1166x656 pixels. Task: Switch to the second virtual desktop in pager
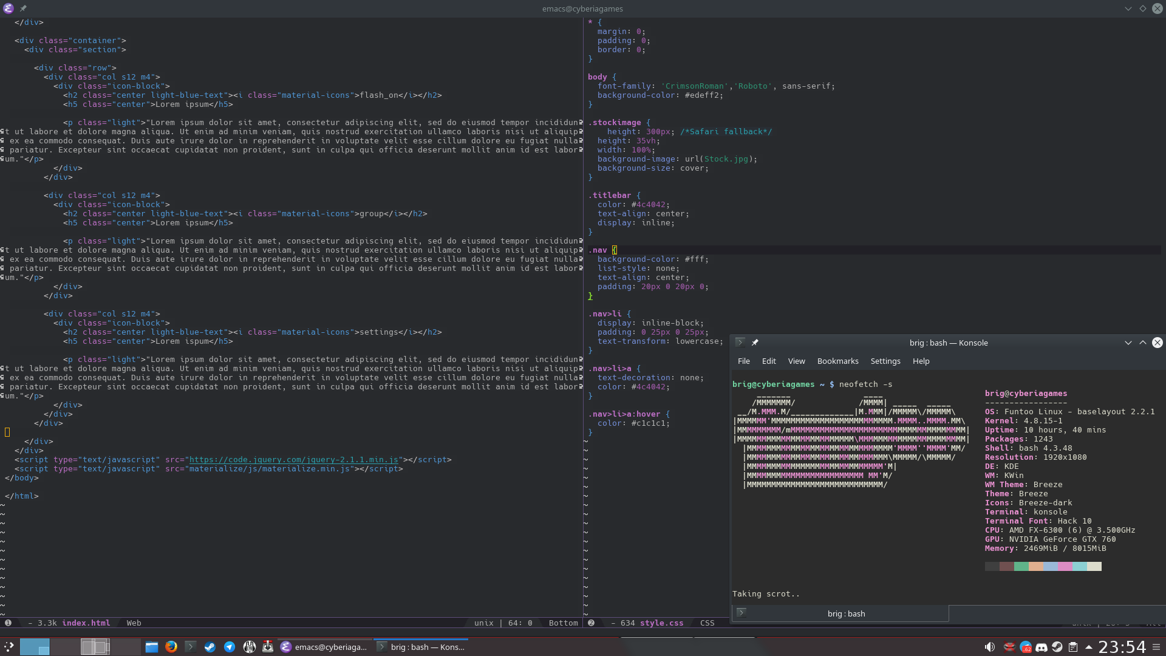64,647
